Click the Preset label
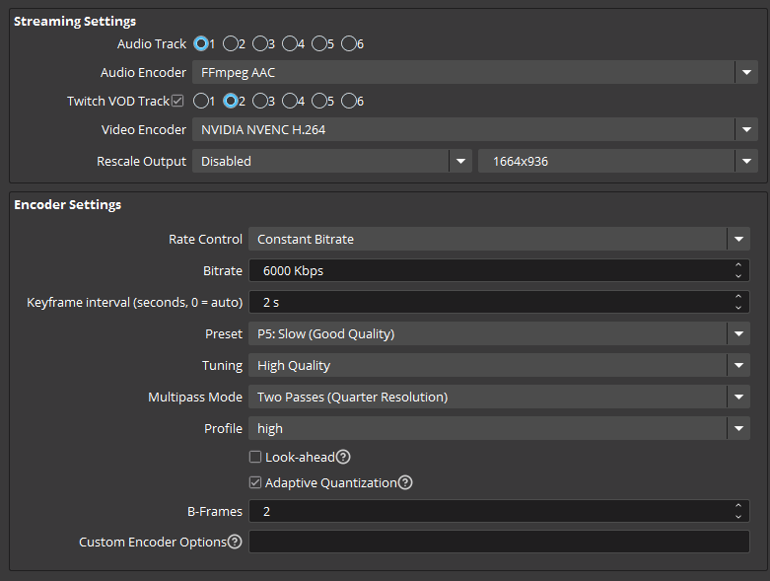Screen dimensions: 770x581 coord(224,334)
